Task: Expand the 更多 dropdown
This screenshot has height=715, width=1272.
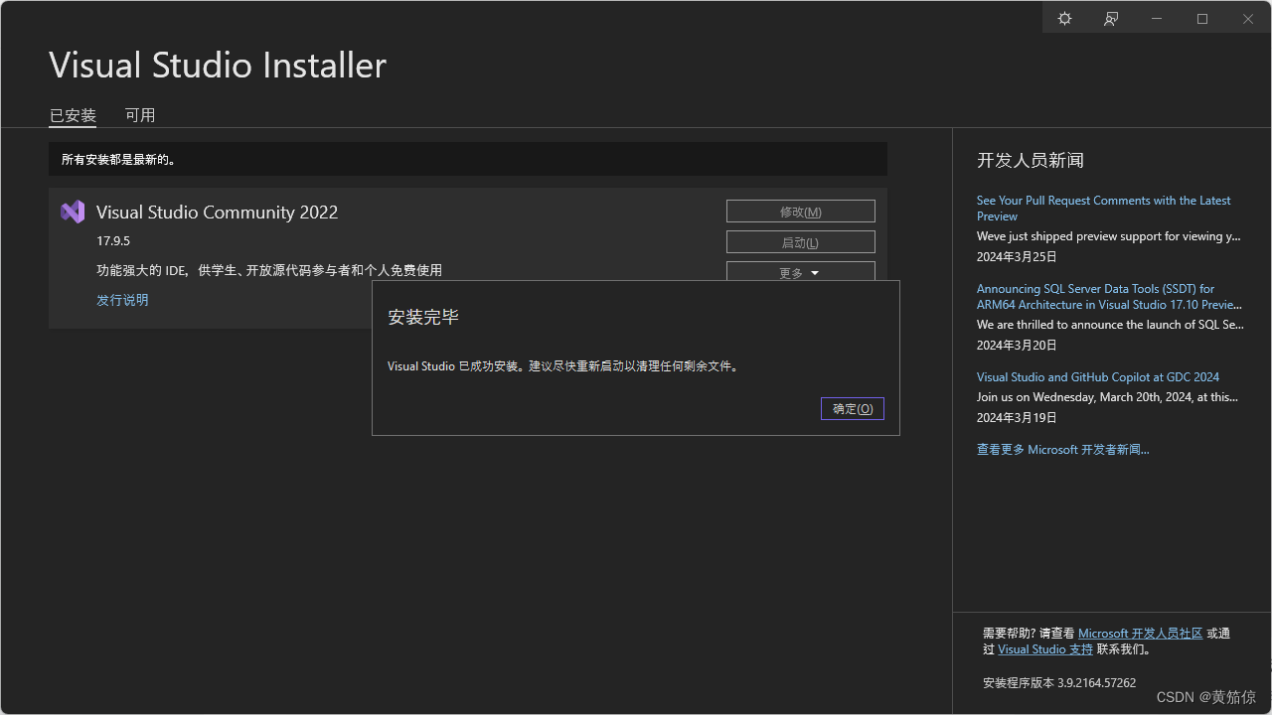Action: (801, 272)
